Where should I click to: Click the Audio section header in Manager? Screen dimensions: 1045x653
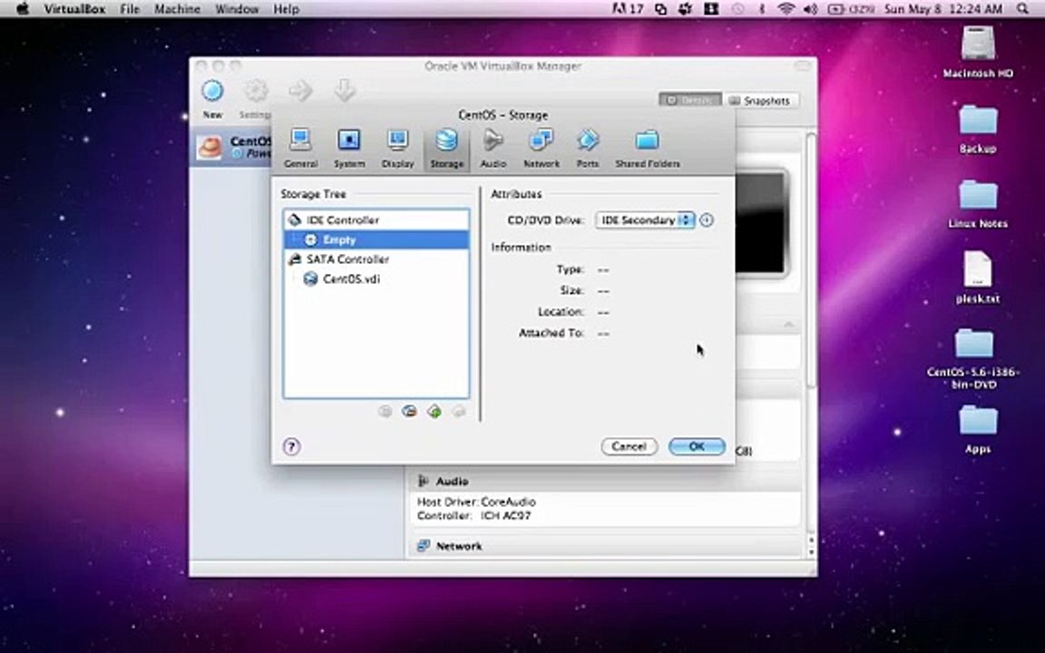451,481
